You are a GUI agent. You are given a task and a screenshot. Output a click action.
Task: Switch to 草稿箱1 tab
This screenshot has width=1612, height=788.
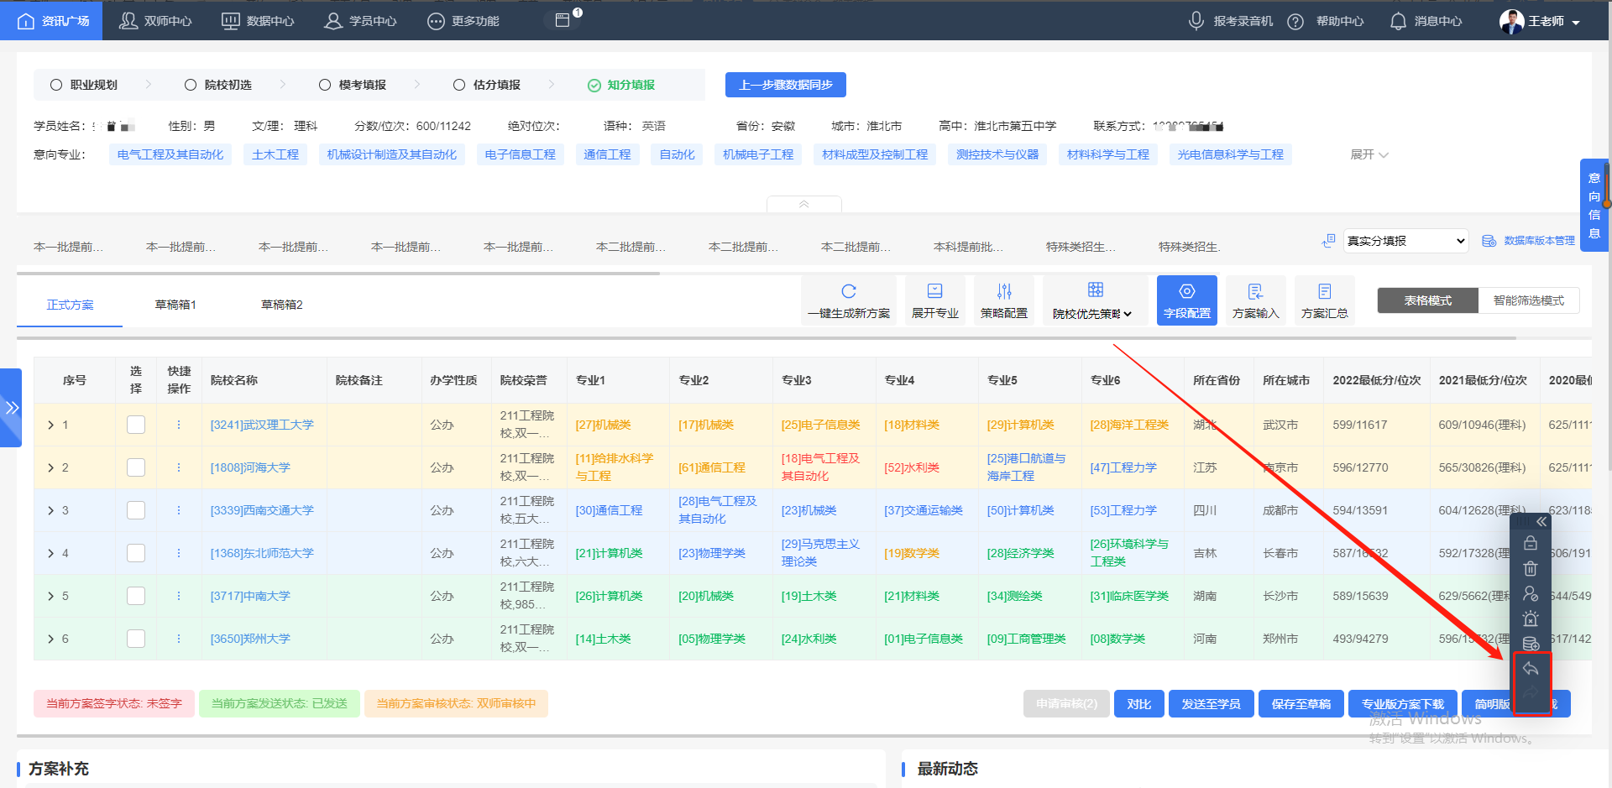[175, 304]
